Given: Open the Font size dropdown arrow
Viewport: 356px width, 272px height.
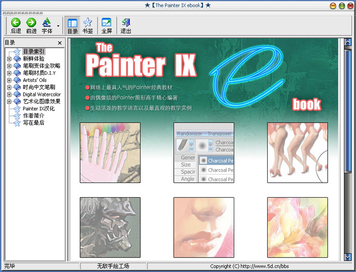Looking at the screenshot, I should [x=58, y=26].
